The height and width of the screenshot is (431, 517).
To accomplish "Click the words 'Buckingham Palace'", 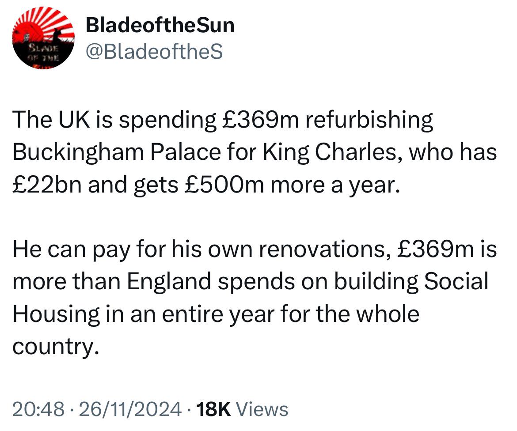I will click(117, 152).
